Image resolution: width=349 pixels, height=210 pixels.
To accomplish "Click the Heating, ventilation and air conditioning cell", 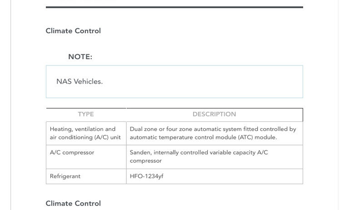I will tap(86, 133).
